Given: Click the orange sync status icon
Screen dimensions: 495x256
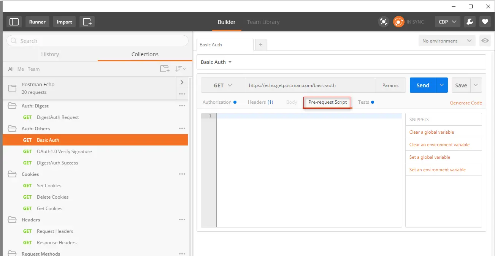Looking at the screenshot, I should click(398, 22).
